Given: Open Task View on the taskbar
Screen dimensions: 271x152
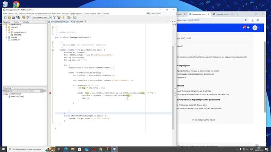Looking at the screenshot, I should (58, 149).
